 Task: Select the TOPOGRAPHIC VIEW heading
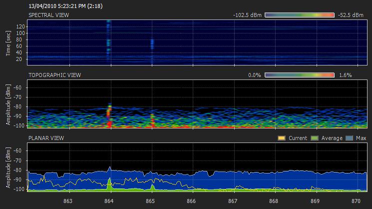[55, 75]
